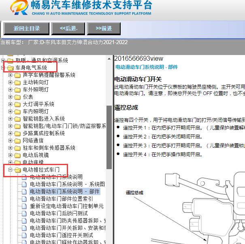Select the 网络通信 folder label
This screenshot has height=244, width=245.
[33, 141]
